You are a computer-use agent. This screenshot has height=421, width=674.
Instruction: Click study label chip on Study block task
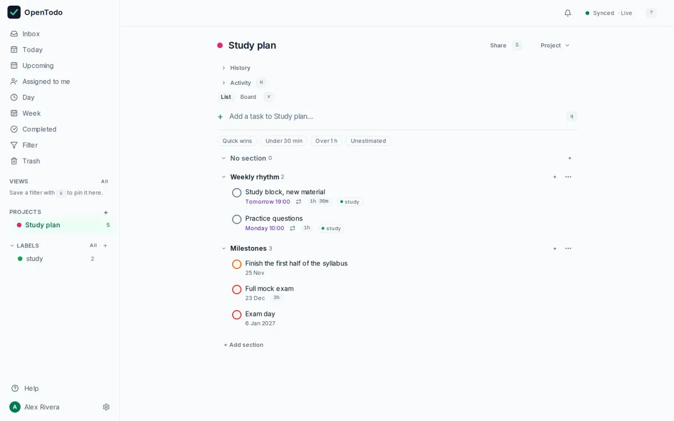tap(350, 202)
